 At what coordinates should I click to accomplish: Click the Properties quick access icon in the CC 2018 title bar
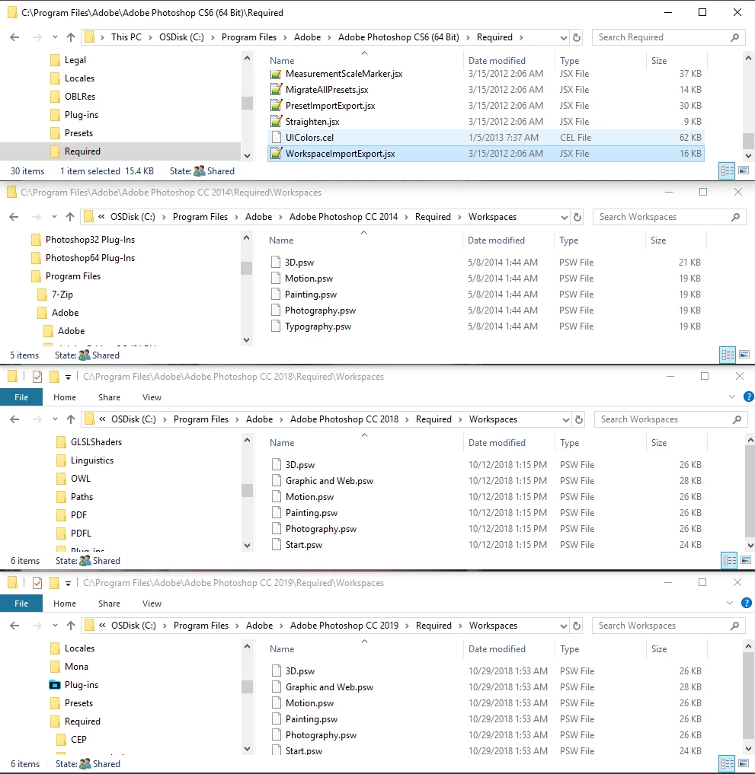[37, 377]
